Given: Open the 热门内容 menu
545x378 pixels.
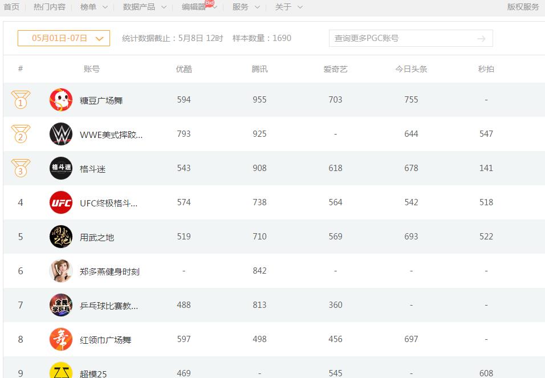Looking at the screenshot, I should (50, 7).
